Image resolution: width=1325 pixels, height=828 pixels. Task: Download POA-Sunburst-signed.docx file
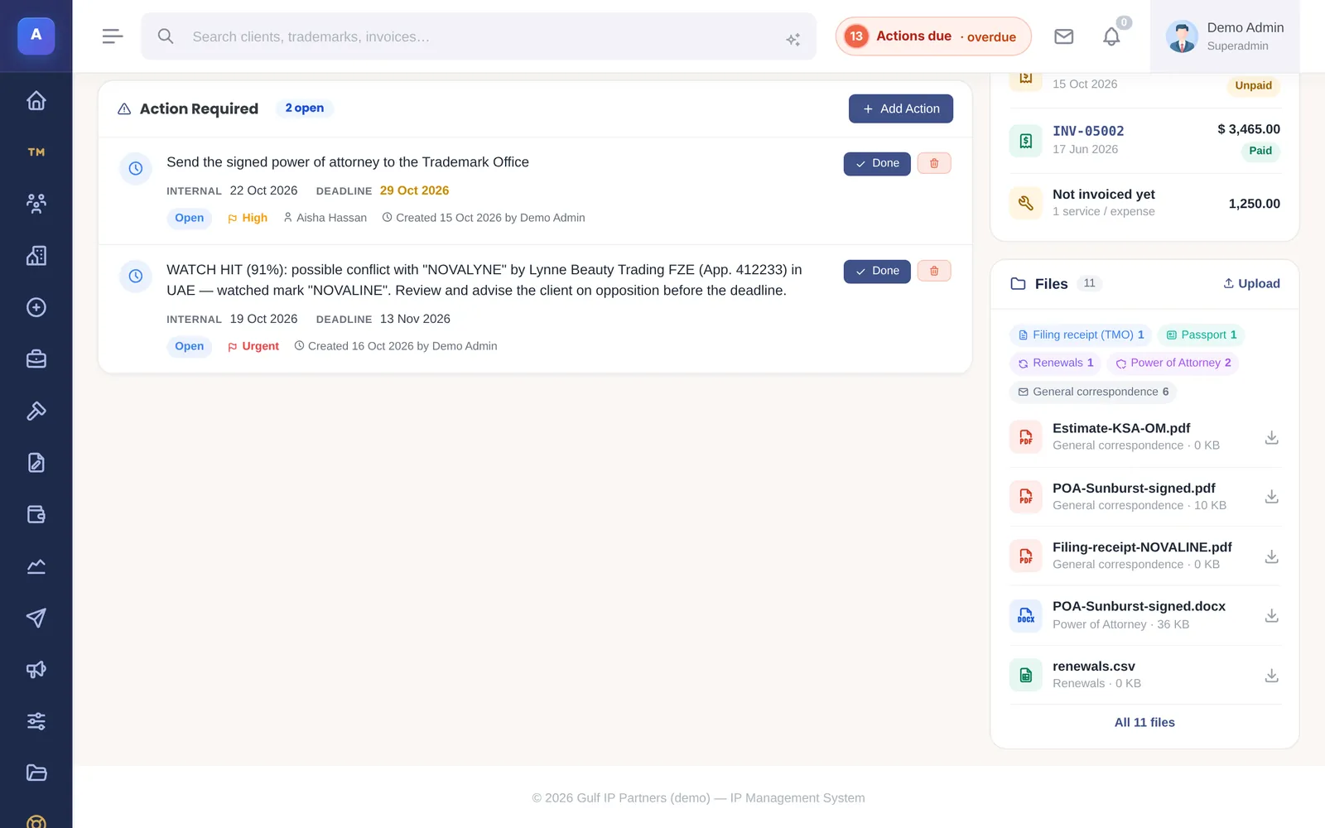pyautogui.click(x=1272, y=616)
